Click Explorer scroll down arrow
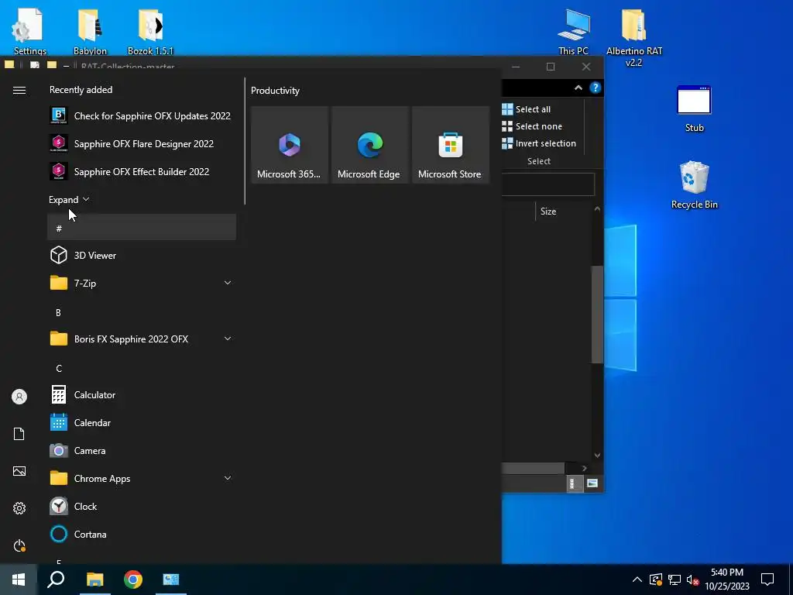The width and height of the screenshot is (793, 595). [x=597, y=456]
